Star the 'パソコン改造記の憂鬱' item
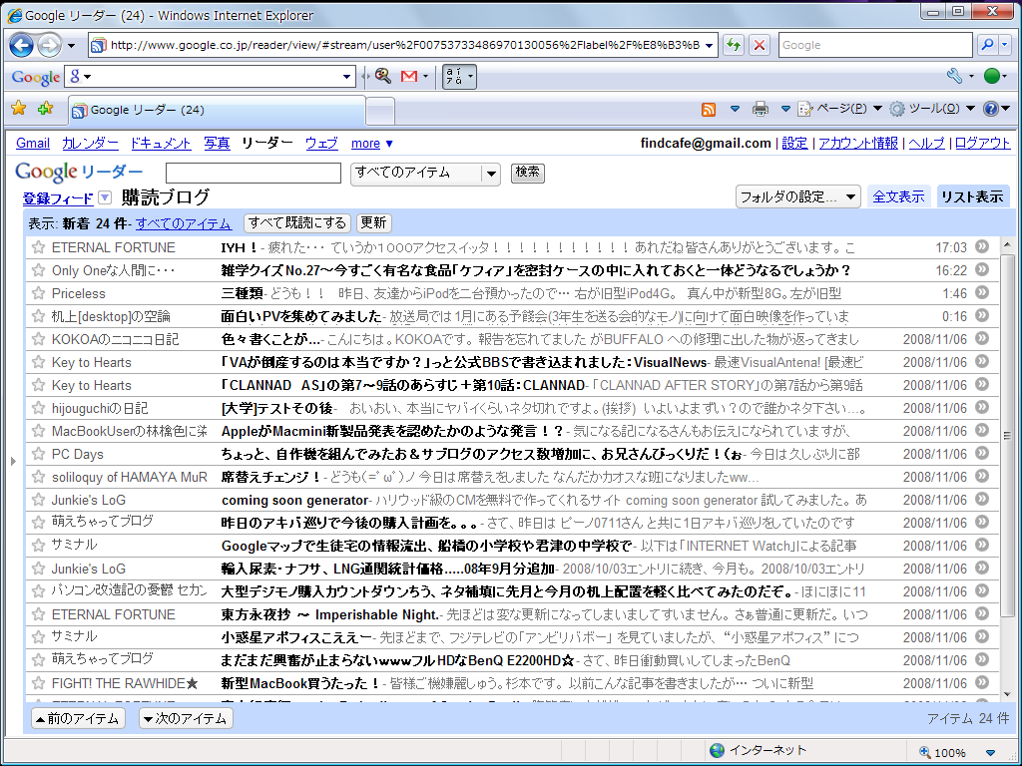Viewport: 1022px width, 766px height. pyautogui.click(x=39, y=591)
